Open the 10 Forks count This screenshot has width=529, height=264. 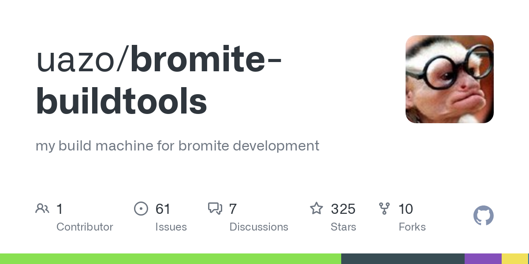point(406,209)
